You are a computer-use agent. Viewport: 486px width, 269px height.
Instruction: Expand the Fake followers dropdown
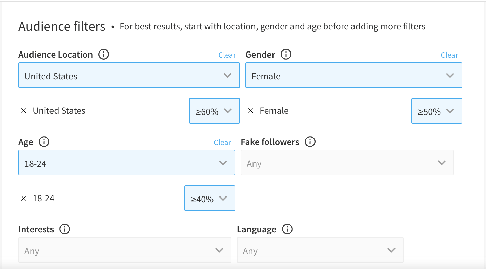pyautogui.click(x=347, y=163)
